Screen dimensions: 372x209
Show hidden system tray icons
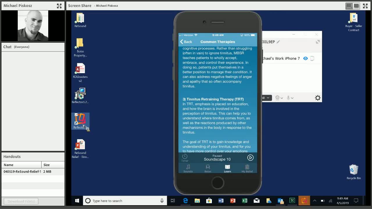314,201
